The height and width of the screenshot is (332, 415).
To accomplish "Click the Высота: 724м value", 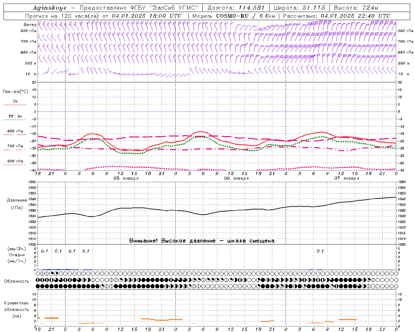I will point(356,8).
